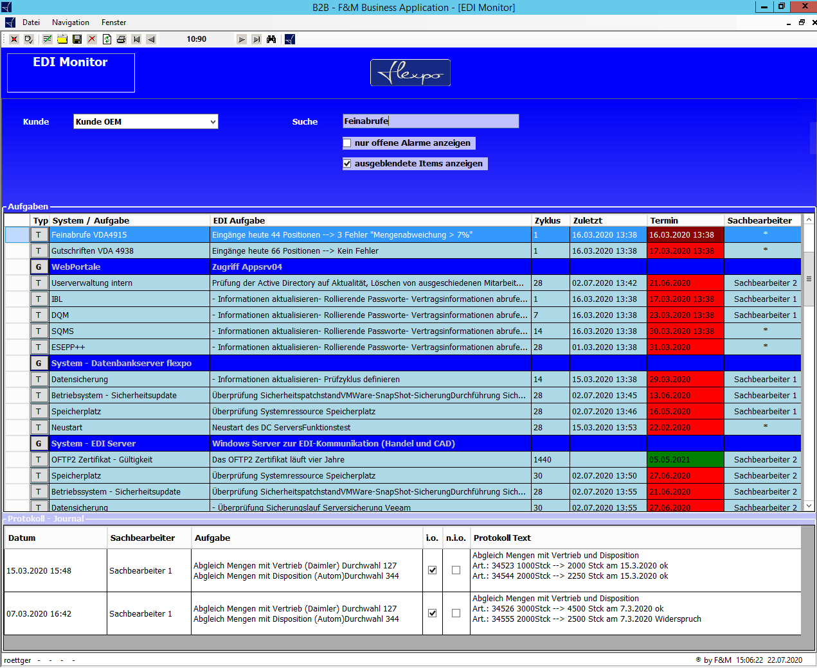Click 'Termin' column header
This screenshot has width=817, height=668.
[x=685, y=220]
